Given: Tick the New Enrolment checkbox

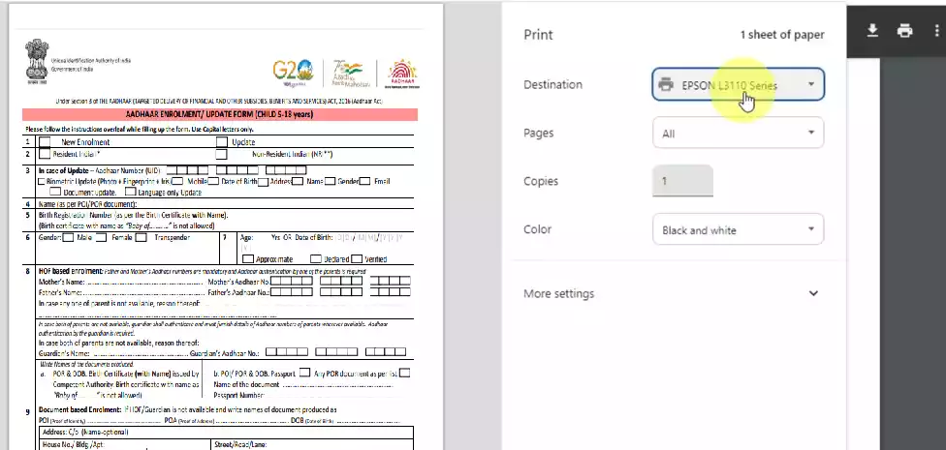Looking at the screenshot, I should point(45,141).
